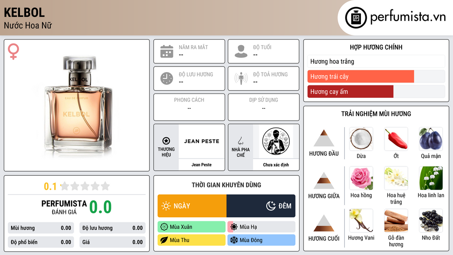Click the JEAN PESTE brand logo

click(202, 141)
